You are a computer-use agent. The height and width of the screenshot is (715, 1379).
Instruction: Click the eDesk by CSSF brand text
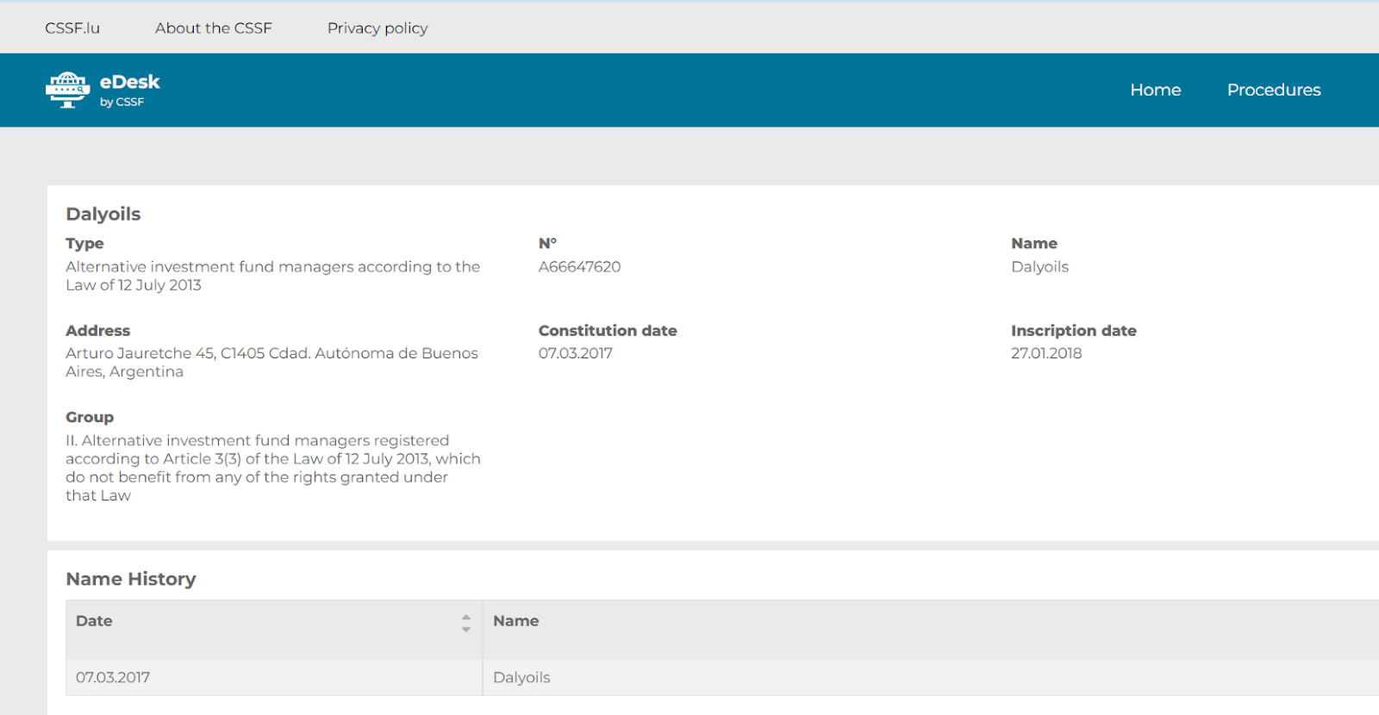coord(129,89)
